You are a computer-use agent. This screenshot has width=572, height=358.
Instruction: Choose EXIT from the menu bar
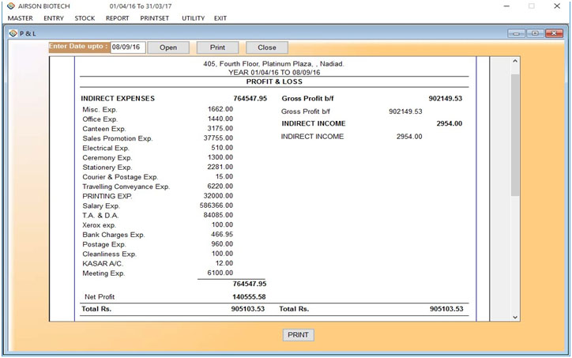click(x=220, y=18)
